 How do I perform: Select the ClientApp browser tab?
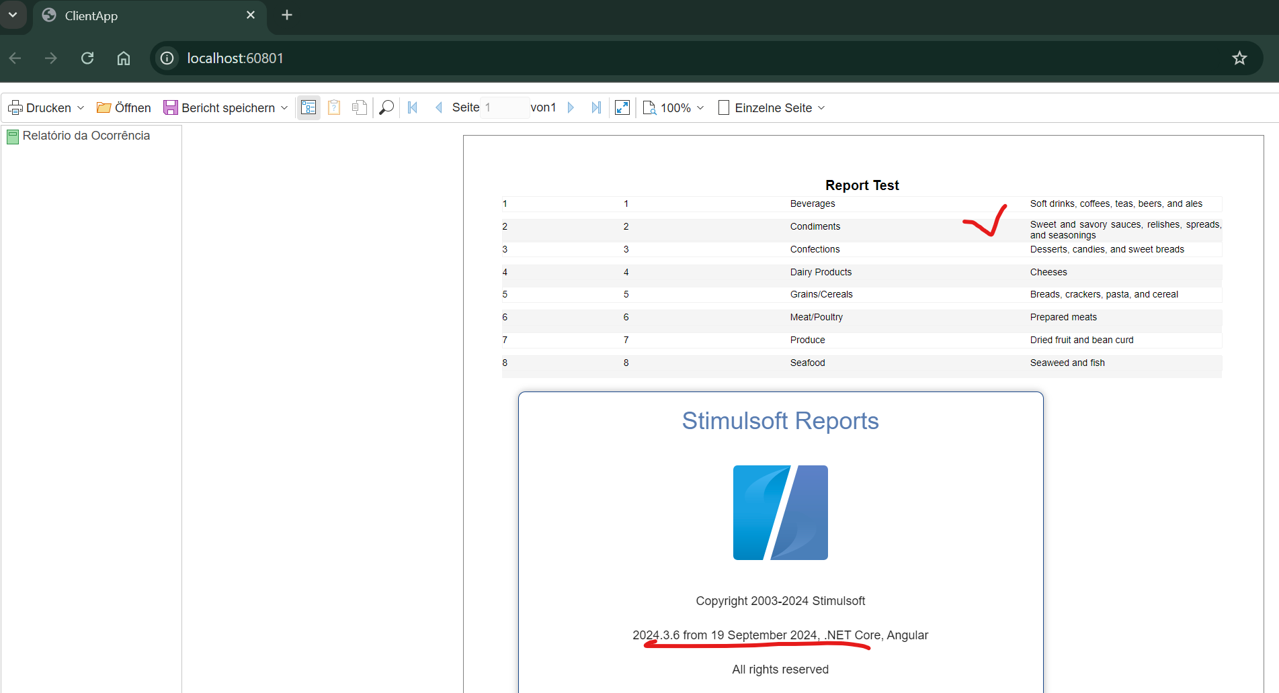pos(148,15)
